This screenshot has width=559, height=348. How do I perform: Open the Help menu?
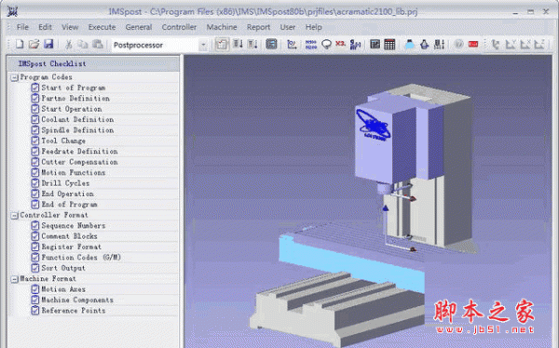pyautogui.click(x=313, y=27)
